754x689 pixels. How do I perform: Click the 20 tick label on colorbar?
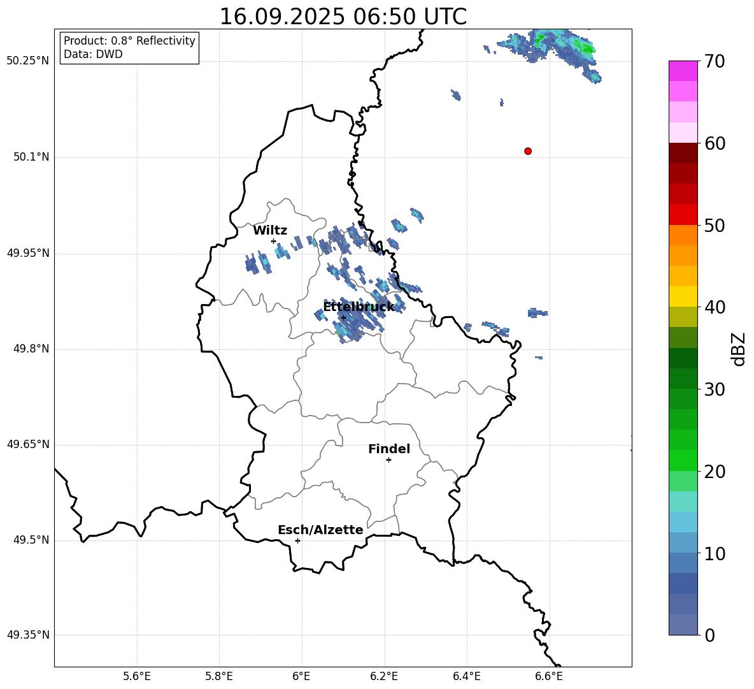coord(715,471)
